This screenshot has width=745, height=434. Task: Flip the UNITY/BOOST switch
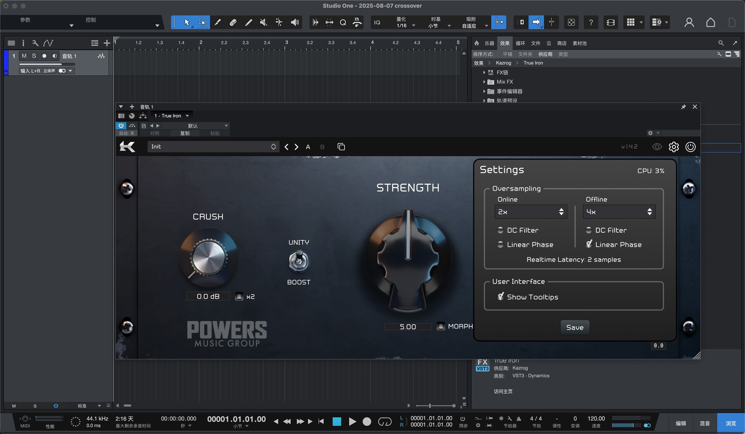(x=299, y=261)
